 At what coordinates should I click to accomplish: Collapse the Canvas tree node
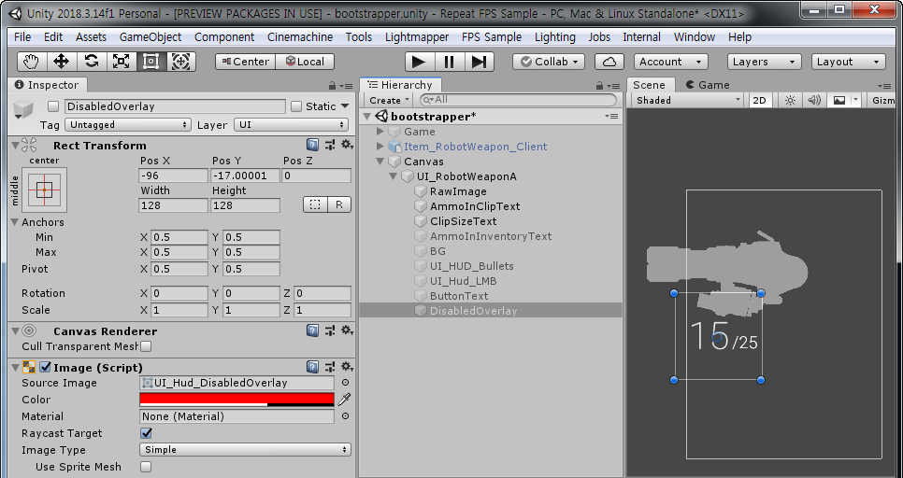coord(380,162)
